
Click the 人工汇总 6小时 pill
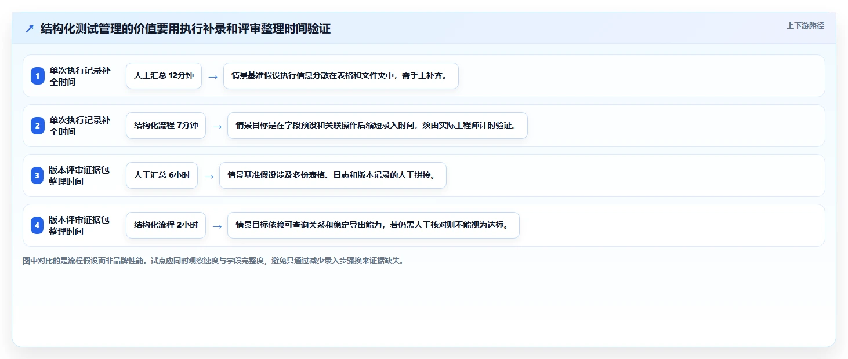(x=162, y=175)
